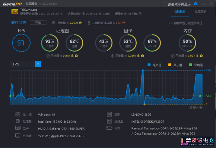The image size is (216, 148).
Task: Click the 0.0921 度 total power value
Action: (x=76, y=23)
